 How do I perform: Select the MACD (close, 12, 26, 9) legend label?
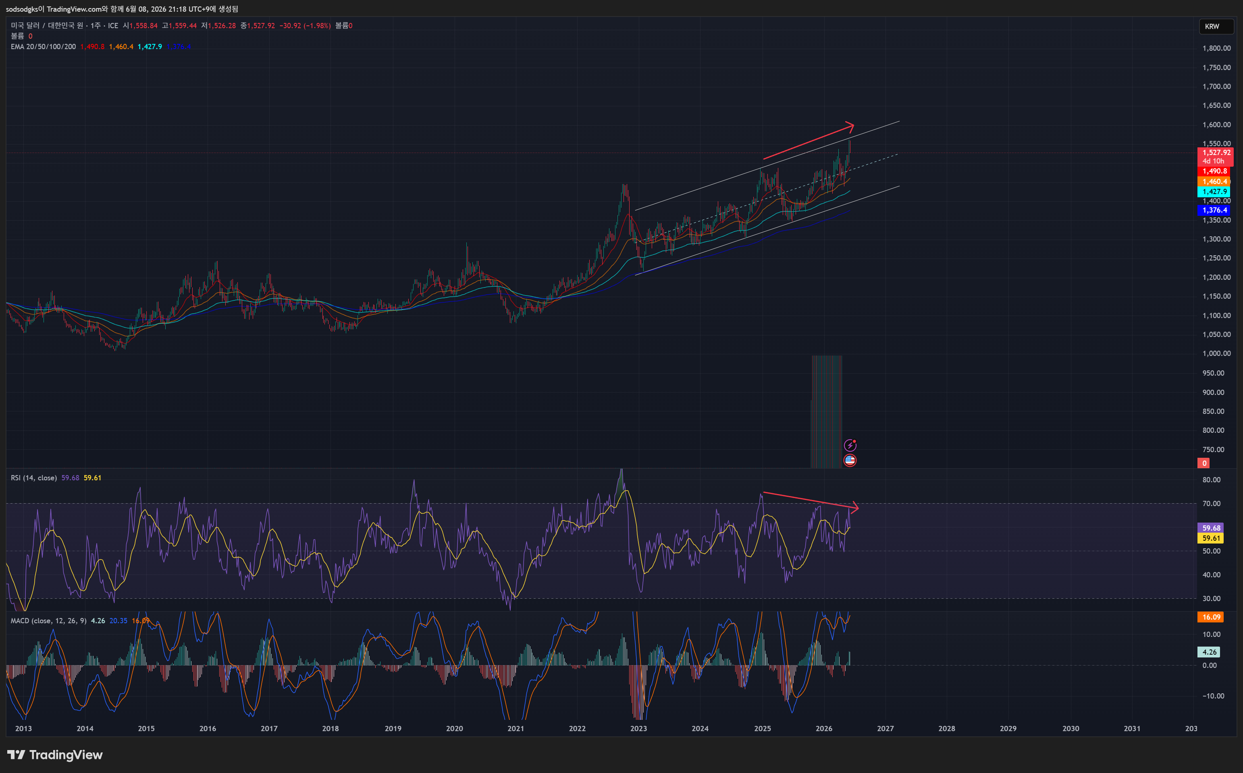click(x=49, y=621)
